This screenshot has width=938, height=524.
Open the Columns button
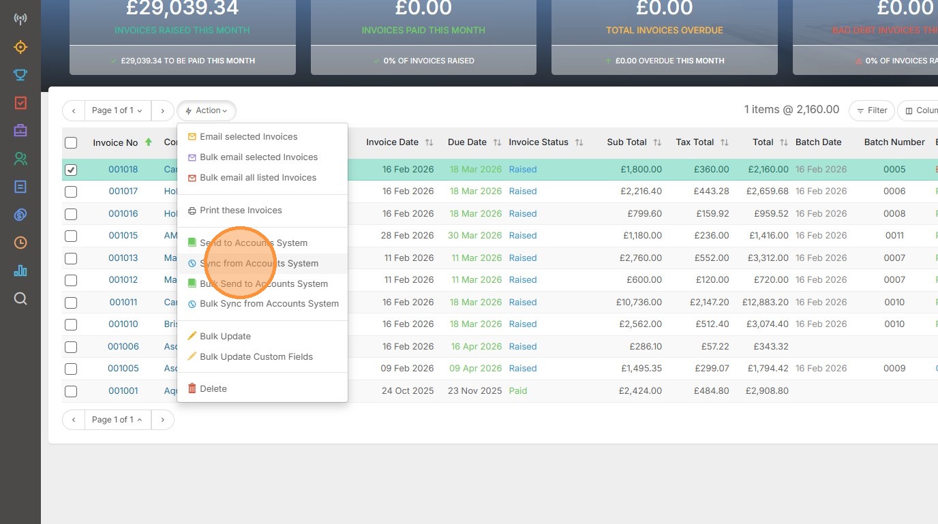point(919,110)
